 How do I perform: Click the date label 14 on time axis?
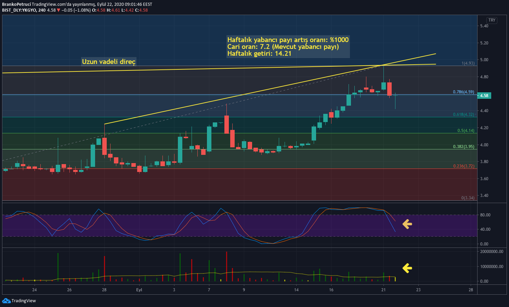point(296,290)
